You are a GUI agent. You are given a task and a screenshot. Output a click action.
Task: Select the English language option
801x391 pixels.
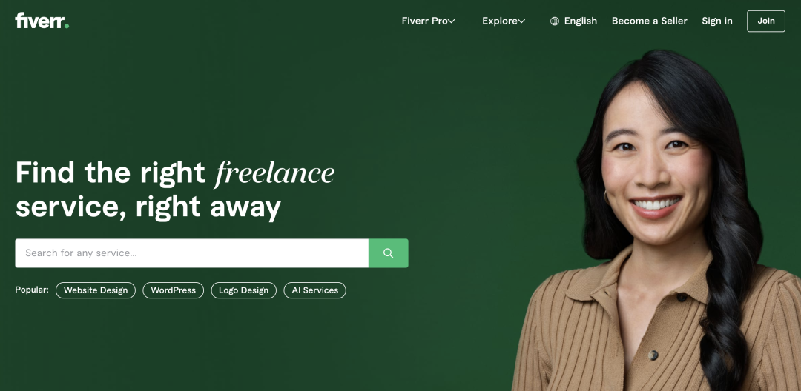coord(580,21)
